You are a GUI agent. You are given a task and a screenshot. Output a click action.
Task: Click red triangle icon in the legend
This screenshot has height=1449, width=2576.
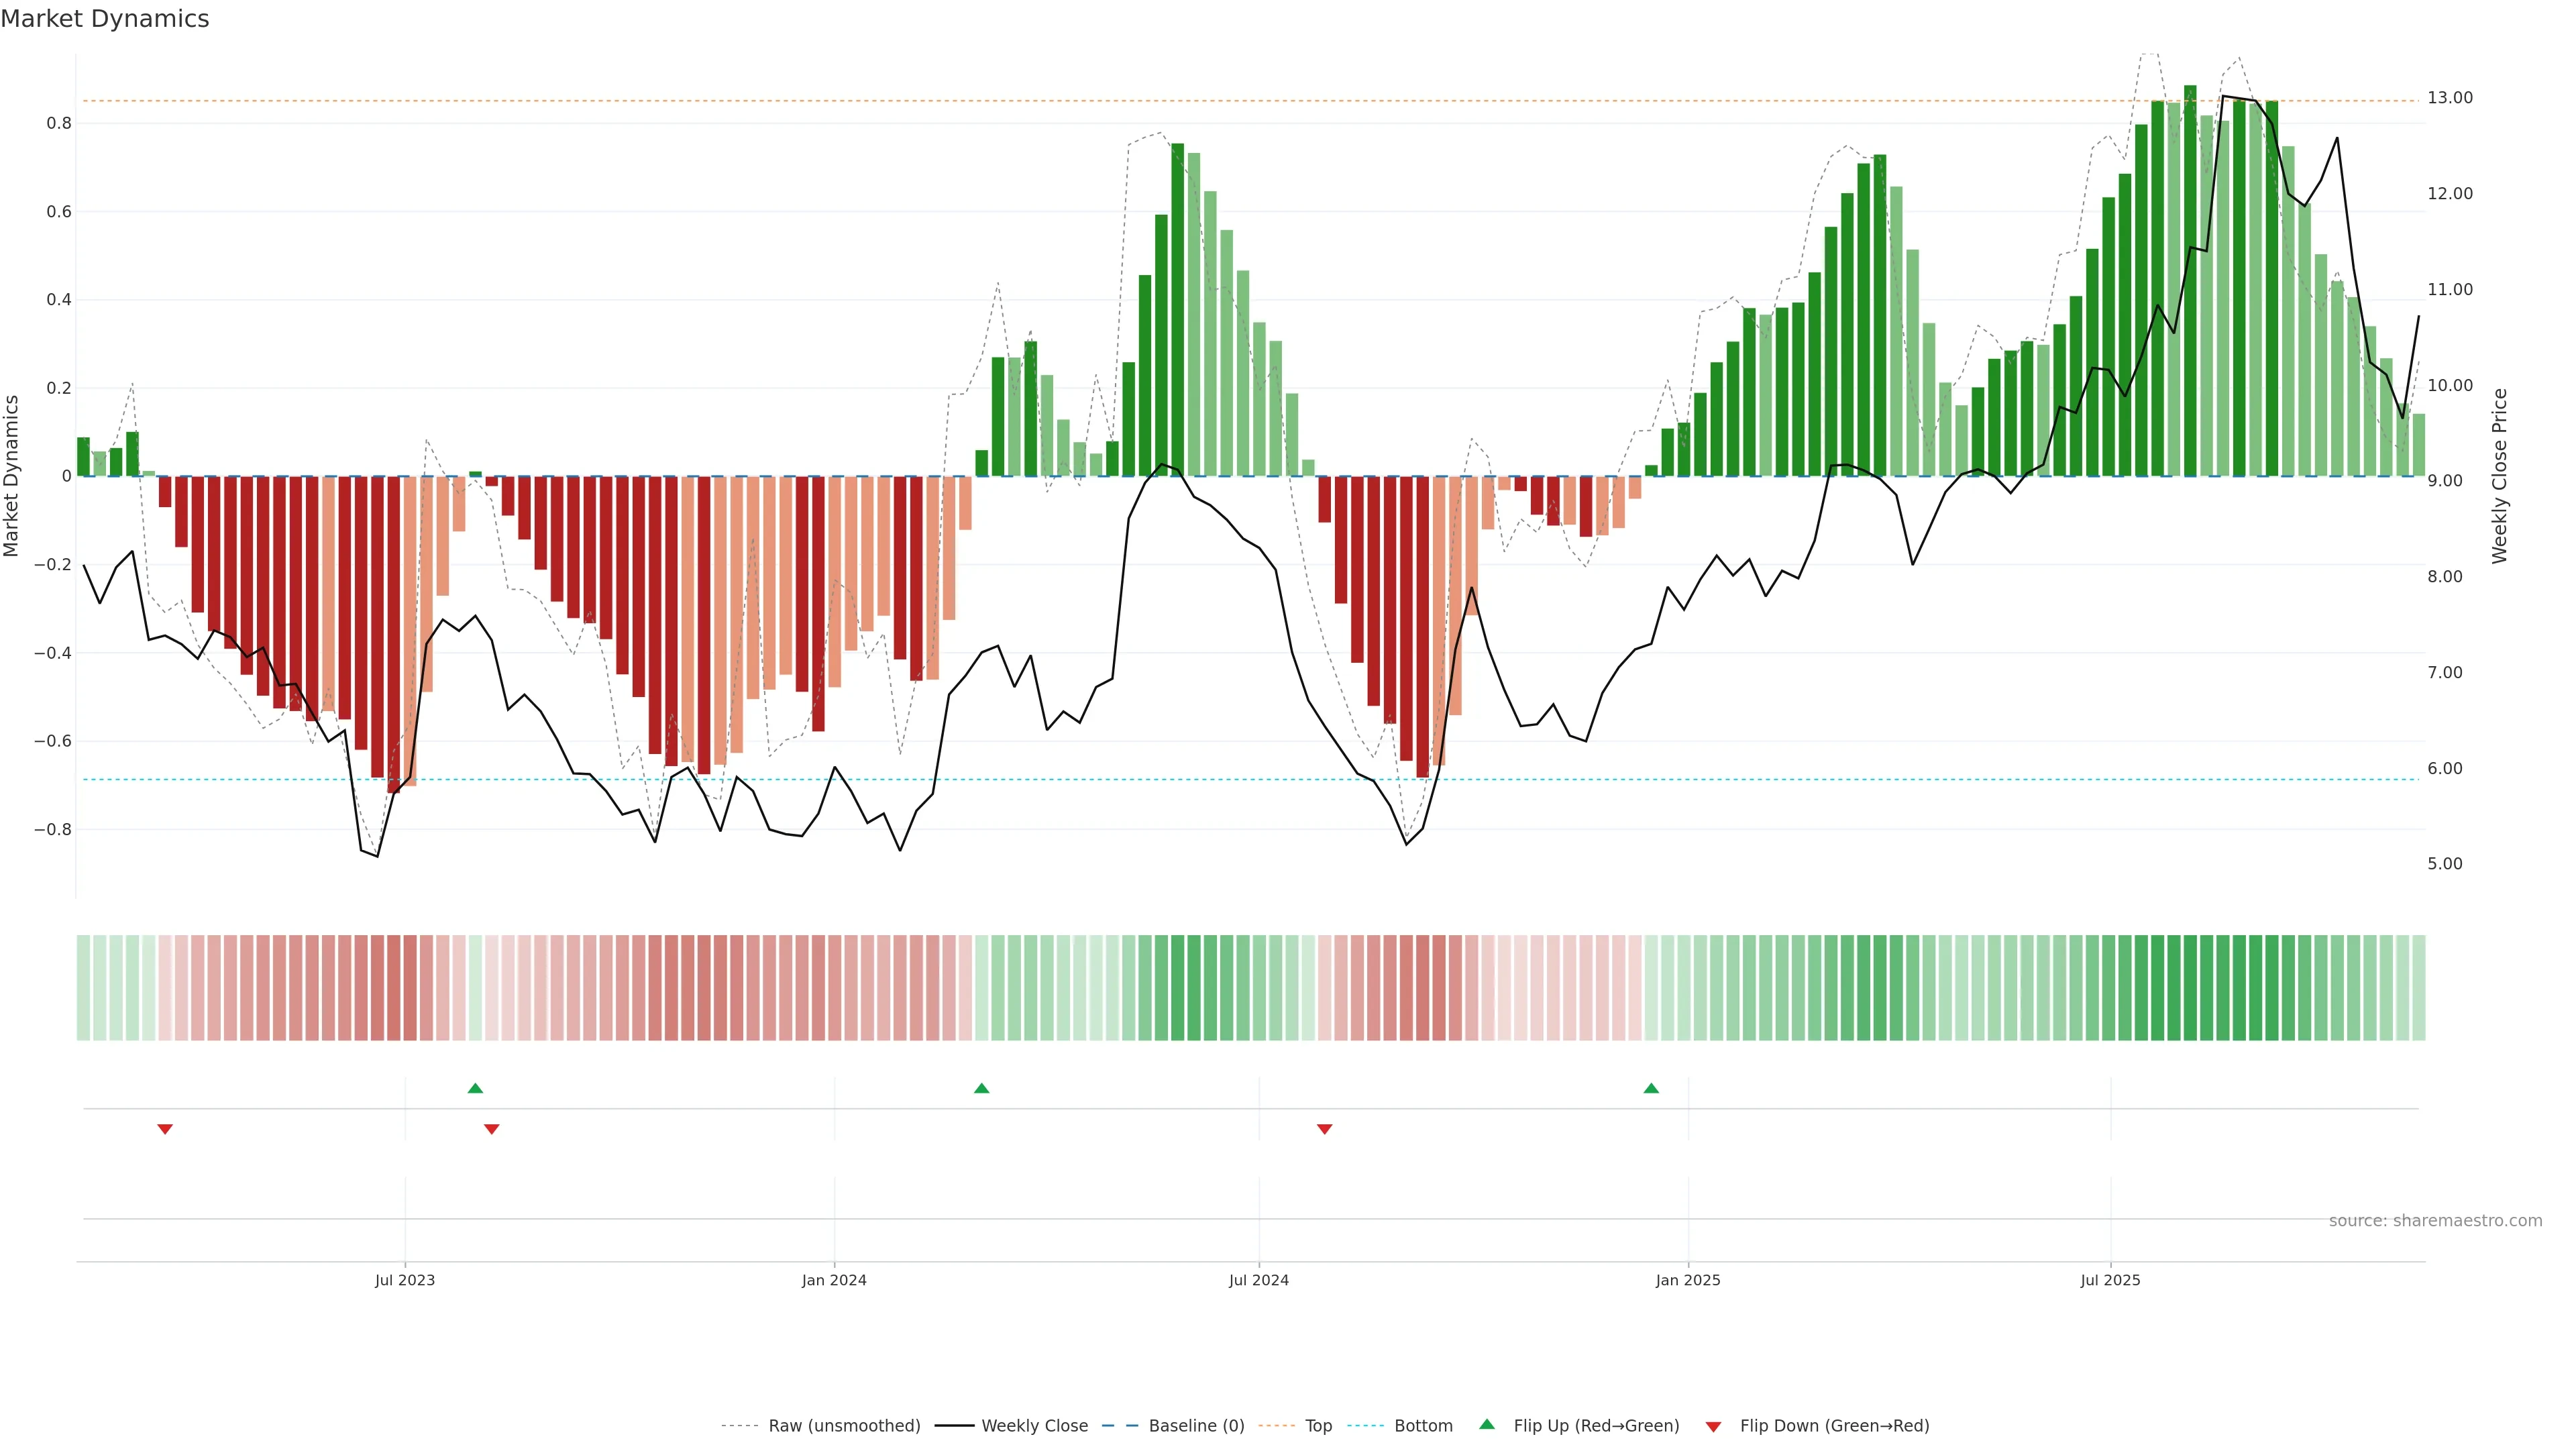click(x=1713, y=1426)
